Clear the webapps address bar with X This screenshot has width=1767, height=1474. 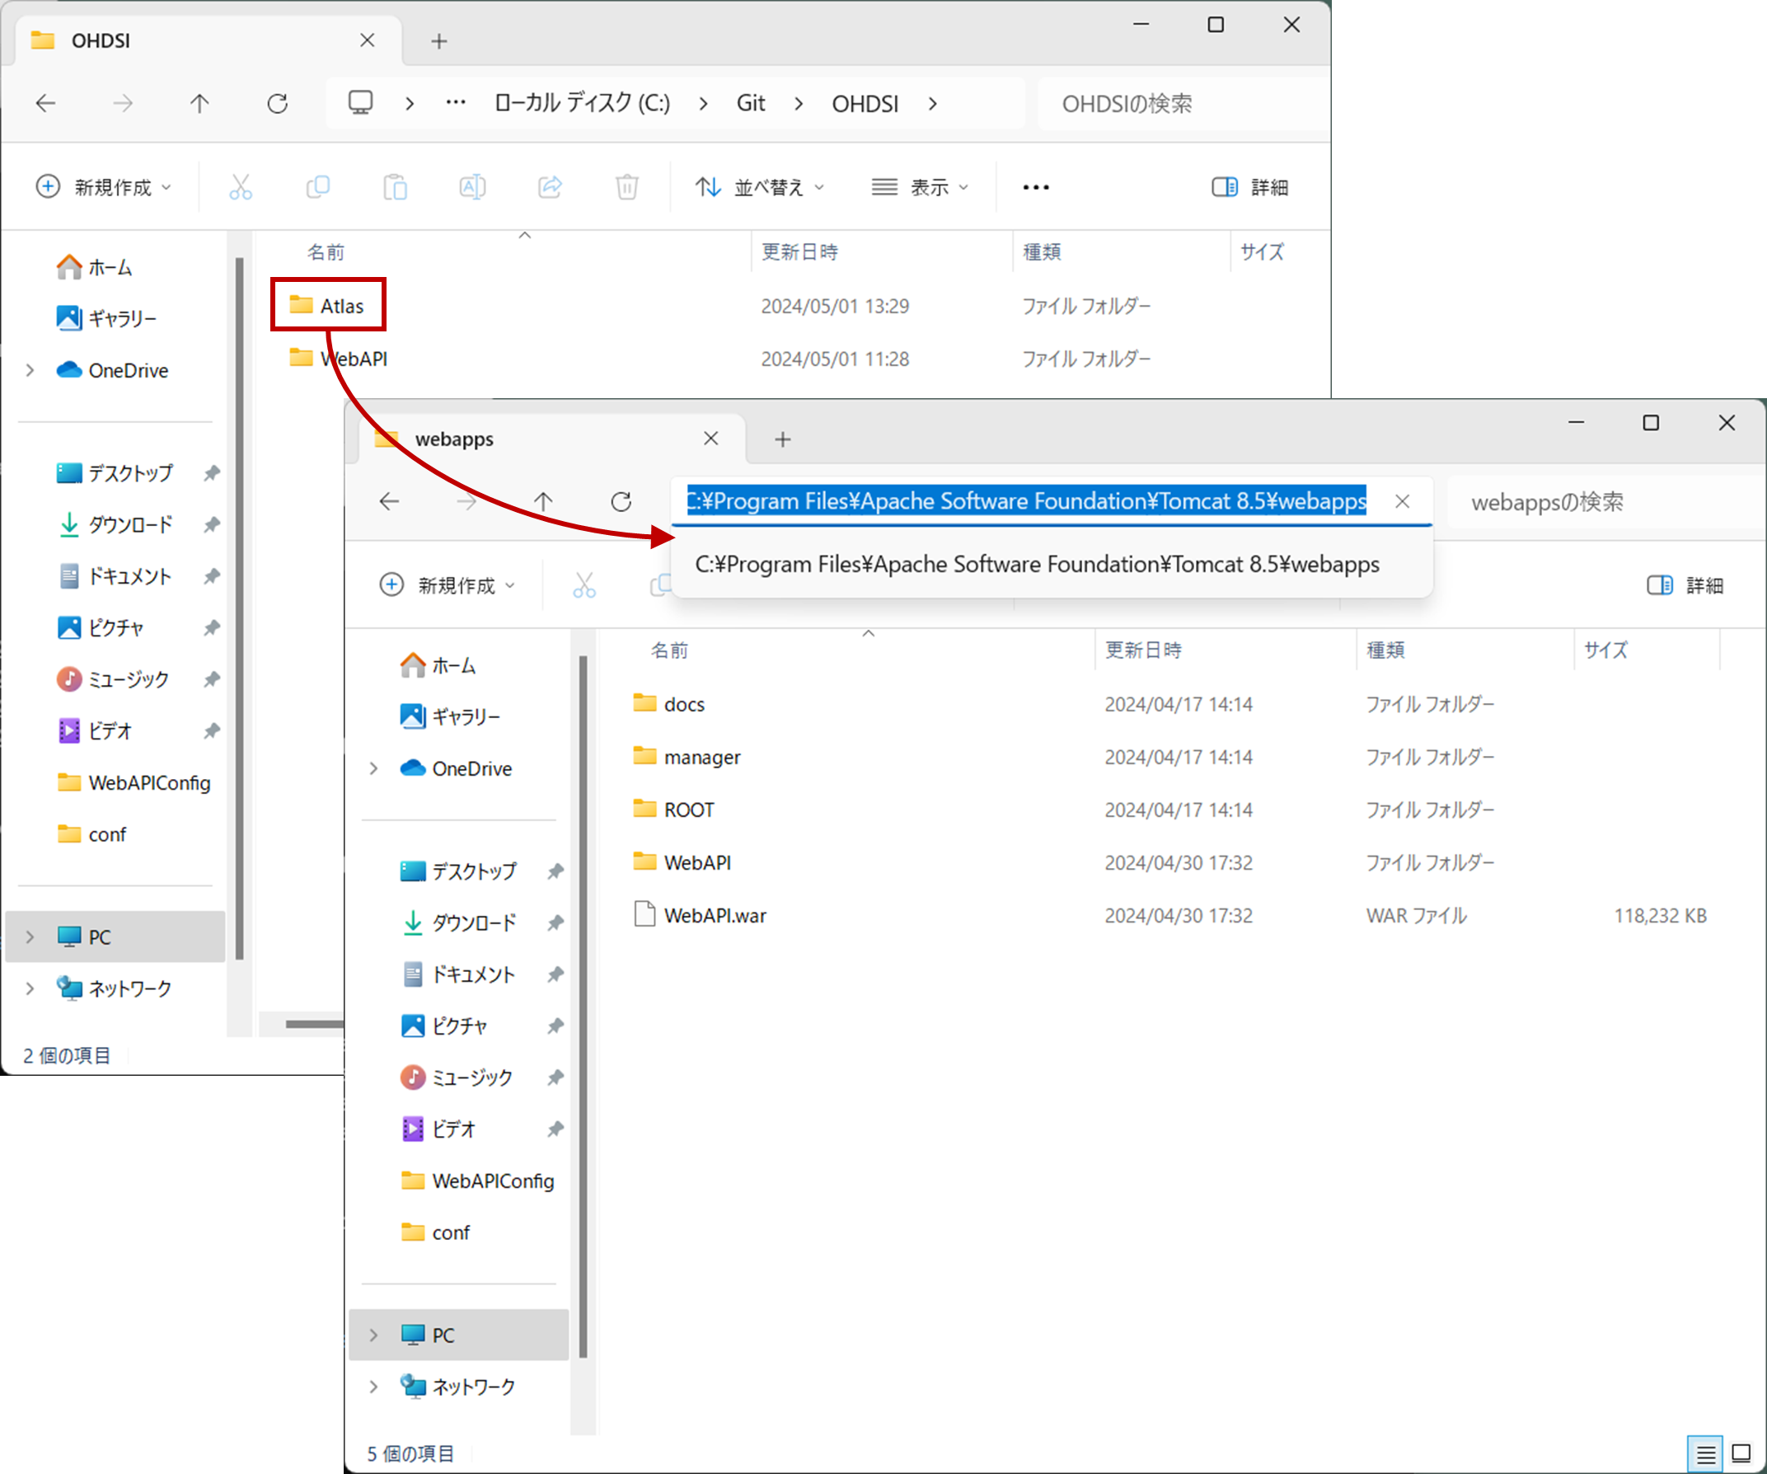[x=1402, y=502]
